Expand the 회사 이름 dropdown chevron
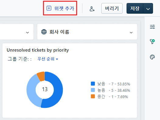The image size is (160, 120). 131,33
